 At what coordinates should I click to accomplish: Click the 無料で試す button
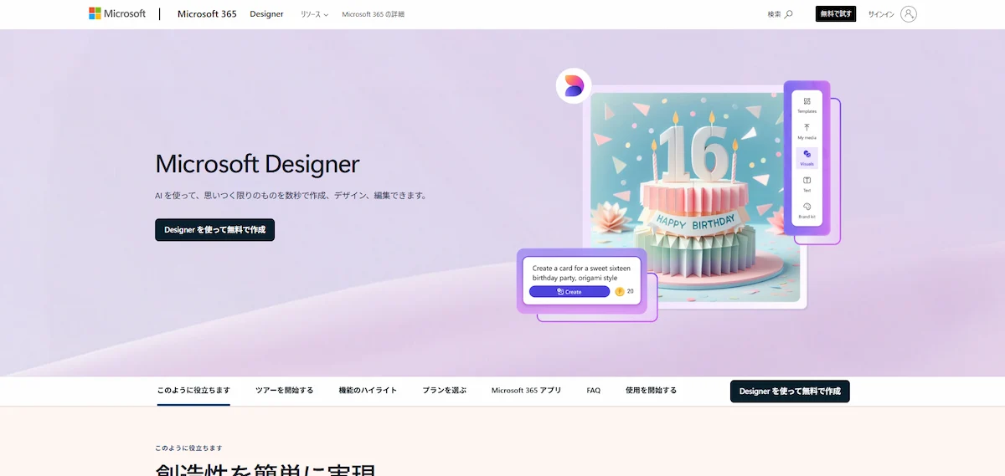pos(836,14)
